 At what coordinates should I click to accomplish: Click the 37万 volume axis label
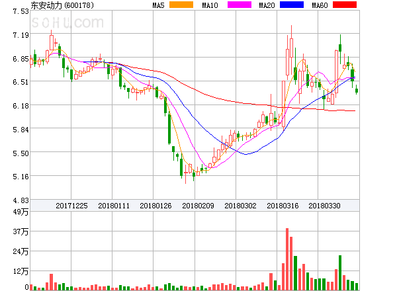click(x=21, y=231)
